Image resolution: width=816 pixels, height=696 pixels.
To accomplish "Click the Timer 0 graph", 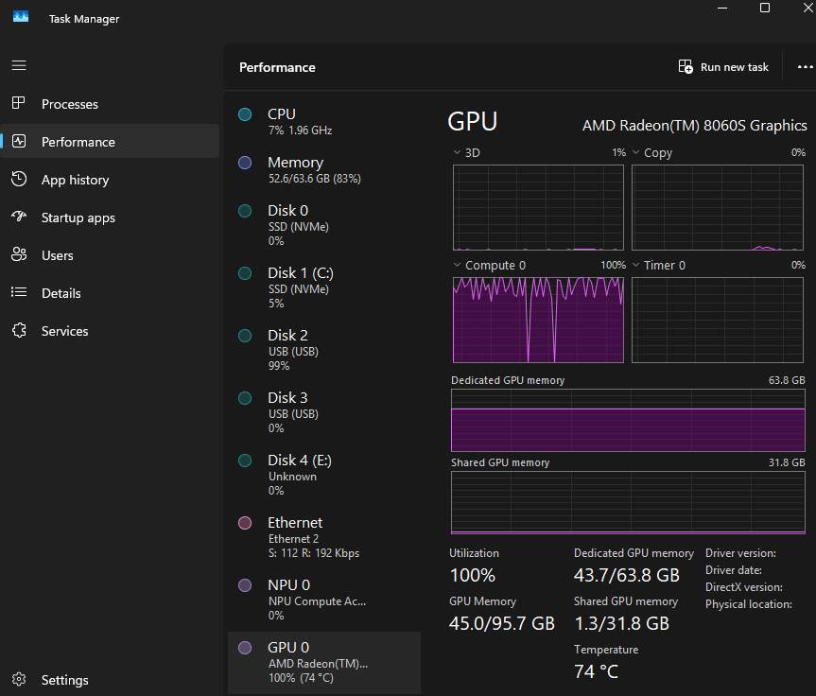I will (x=717, y=320).
